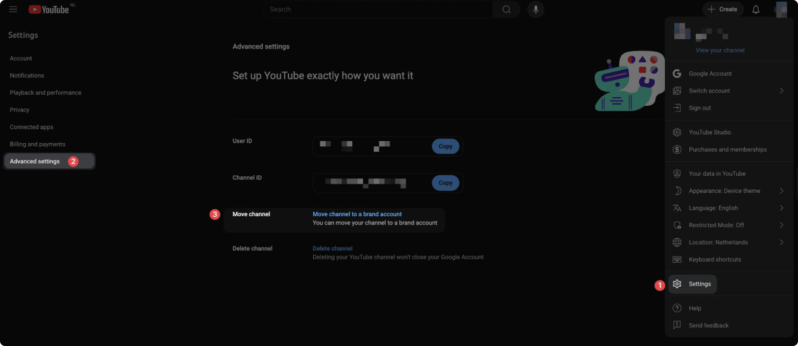This screenshot has height=346, width=798.
Task: Click the Help question mark icon
Action: 677,308
